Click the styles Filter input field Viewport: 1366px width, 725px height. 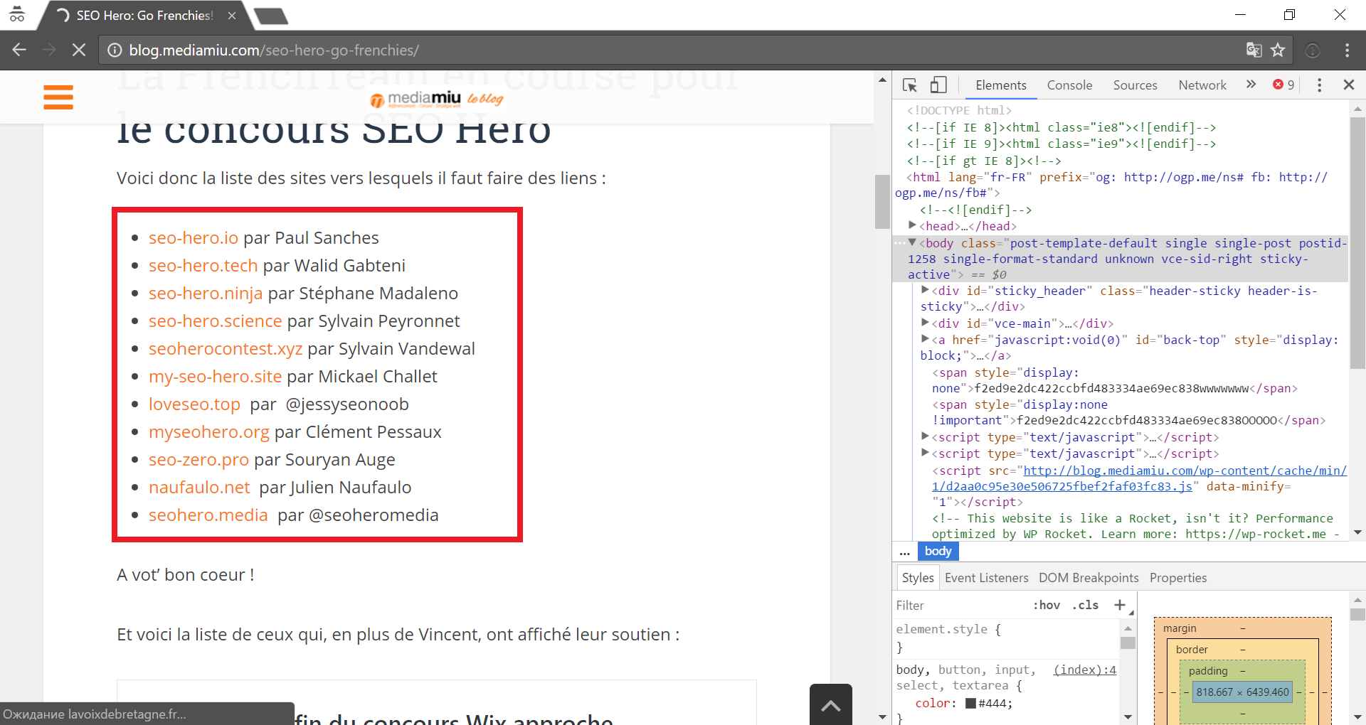coord(960,605)
